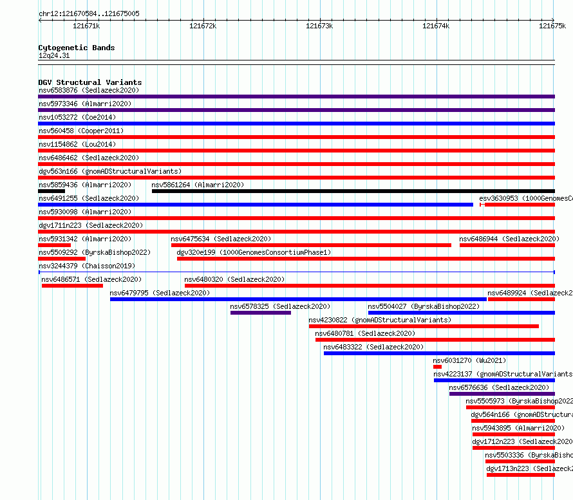Click the 121672k ruler label
Viewport: 573px width, 500px height.
pyautogui.click(x=203, y=26)
